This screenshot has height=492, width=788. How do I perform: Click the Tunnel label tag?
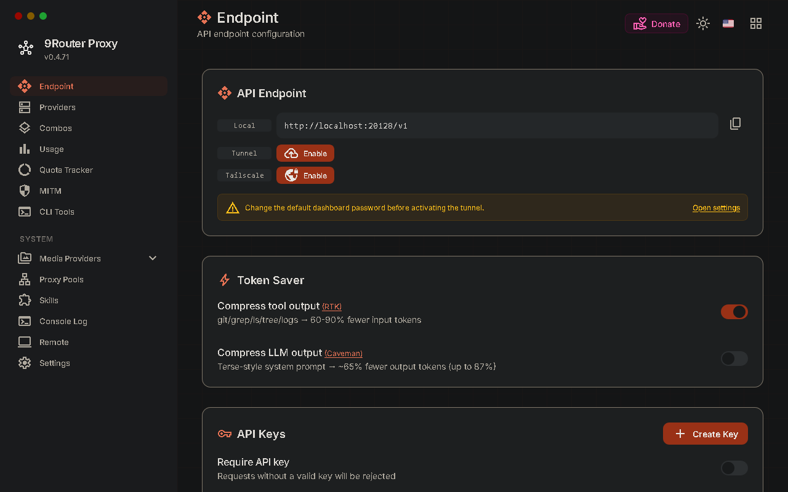244,153
